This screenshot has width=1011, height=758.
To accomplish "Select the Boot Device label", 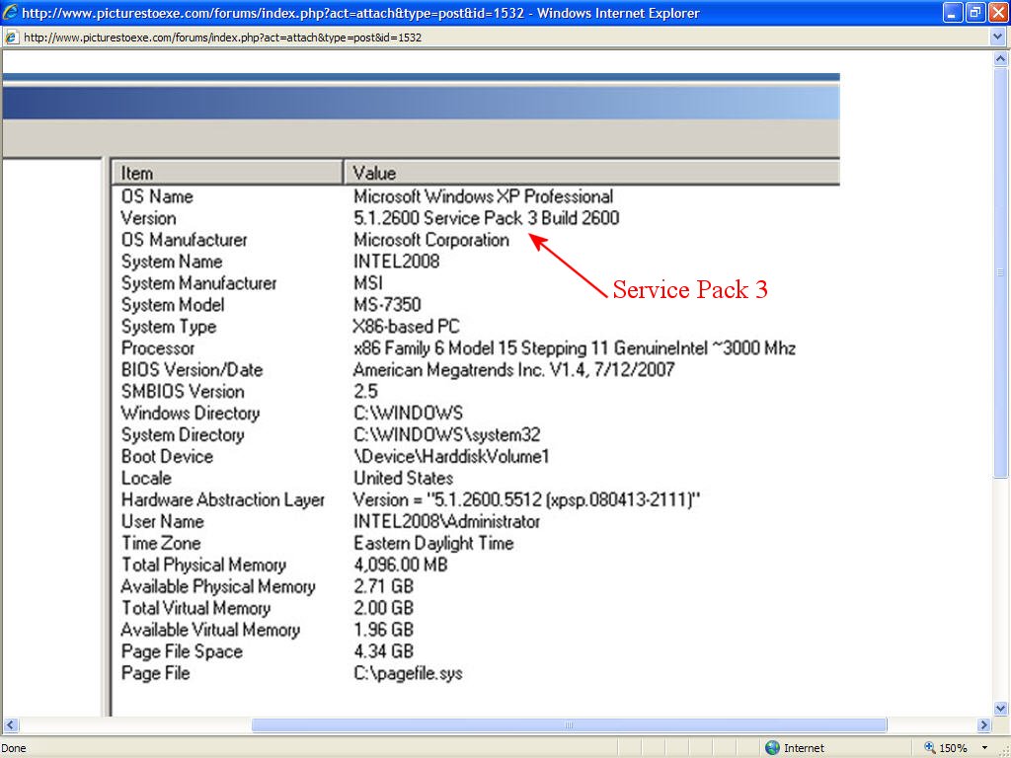I will pos(167,456).
